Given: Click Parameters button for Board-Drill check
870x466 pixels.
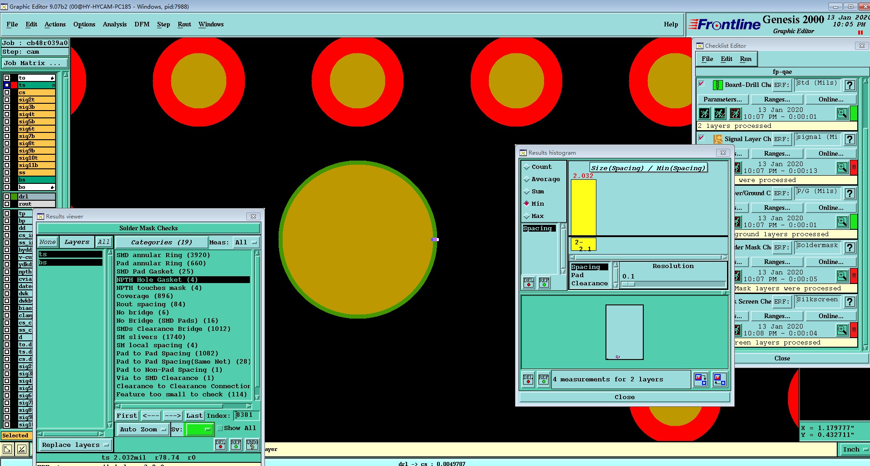Looking at the screenshot, I should pyautogui.click(x=722, y=99).
